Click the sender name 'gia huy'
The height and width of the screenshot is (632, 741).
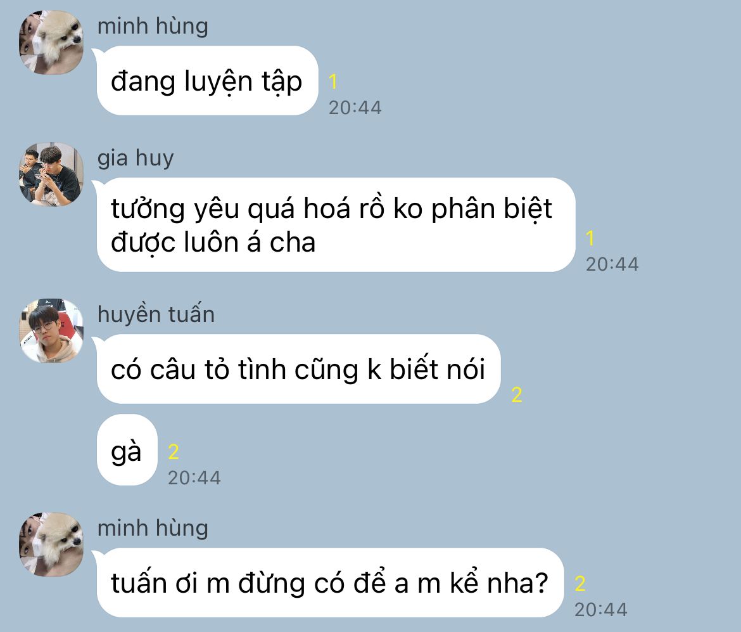136,158
